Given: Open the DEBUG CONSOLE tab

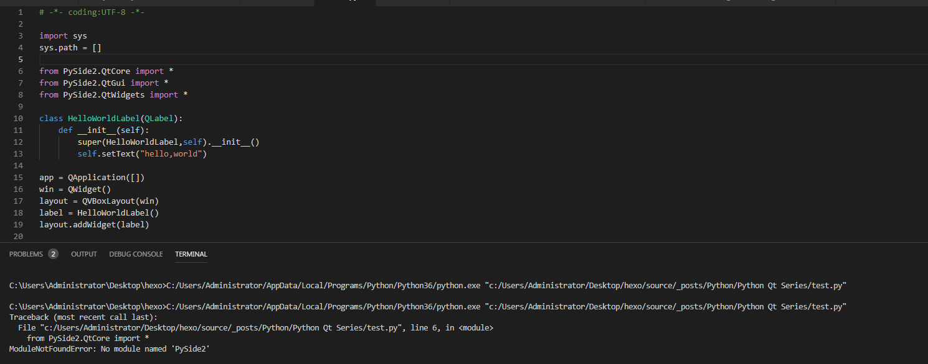Looking at the screenshot, I should [x=136, y=254].
